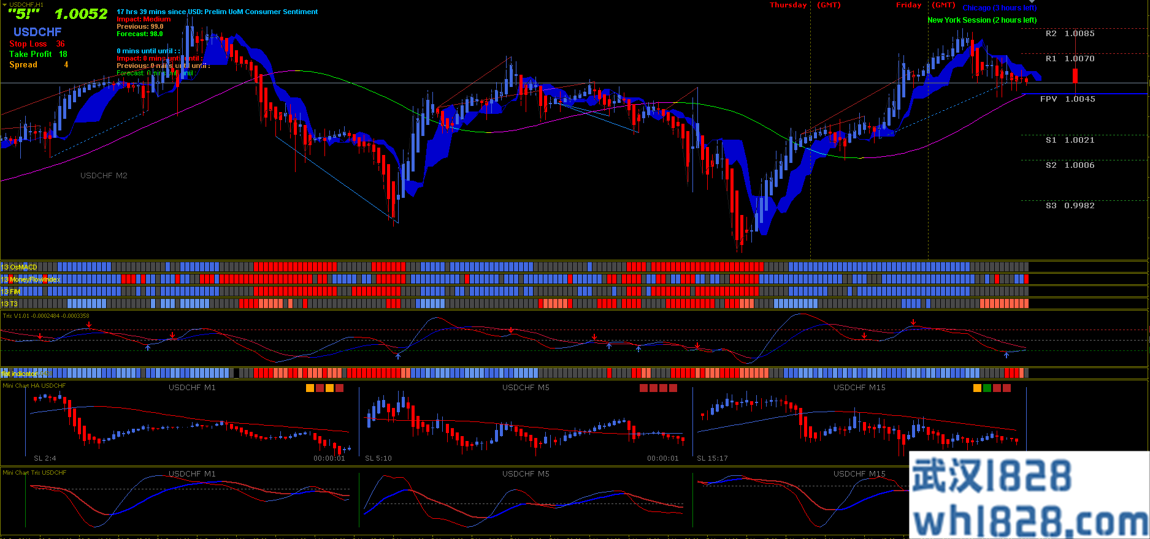Click the green signal square above M15 chart
Image resolution: width=1150 pixels, height=539 pixels.
987,388
